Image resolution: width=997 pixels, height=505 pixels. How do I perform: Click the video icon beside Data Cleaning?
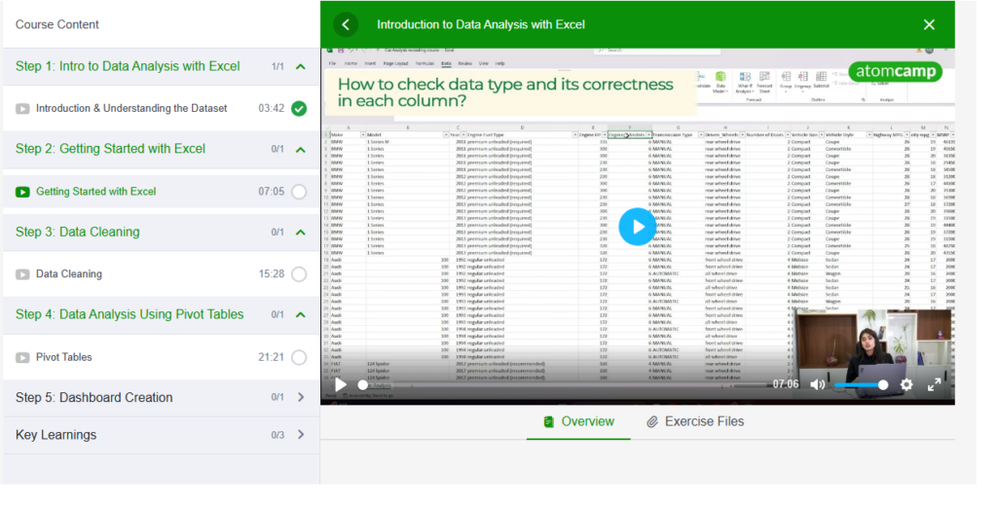point(22,274)
